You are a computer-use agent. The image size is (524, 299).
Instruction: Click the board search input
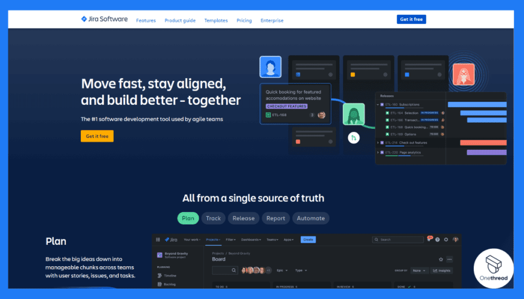coord(225,270)
